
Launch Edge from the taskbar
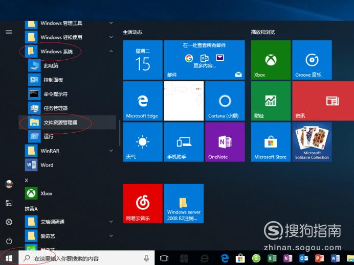[x=225, y=258]
